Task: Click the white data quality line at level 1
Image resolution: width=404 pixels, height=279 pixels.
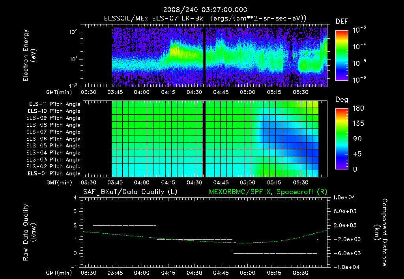Action: [x=195, y=239]
